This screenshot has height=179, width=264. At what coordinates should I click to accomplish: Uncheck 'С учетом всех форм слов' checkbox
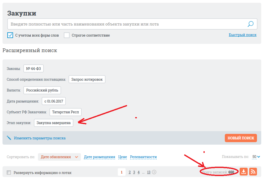(10, 35)
